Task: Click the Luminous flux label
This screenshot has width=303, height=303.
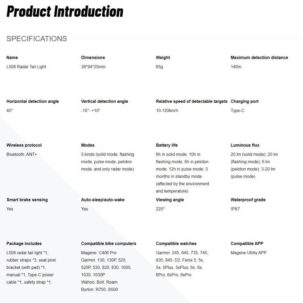Action: point(245,145)
